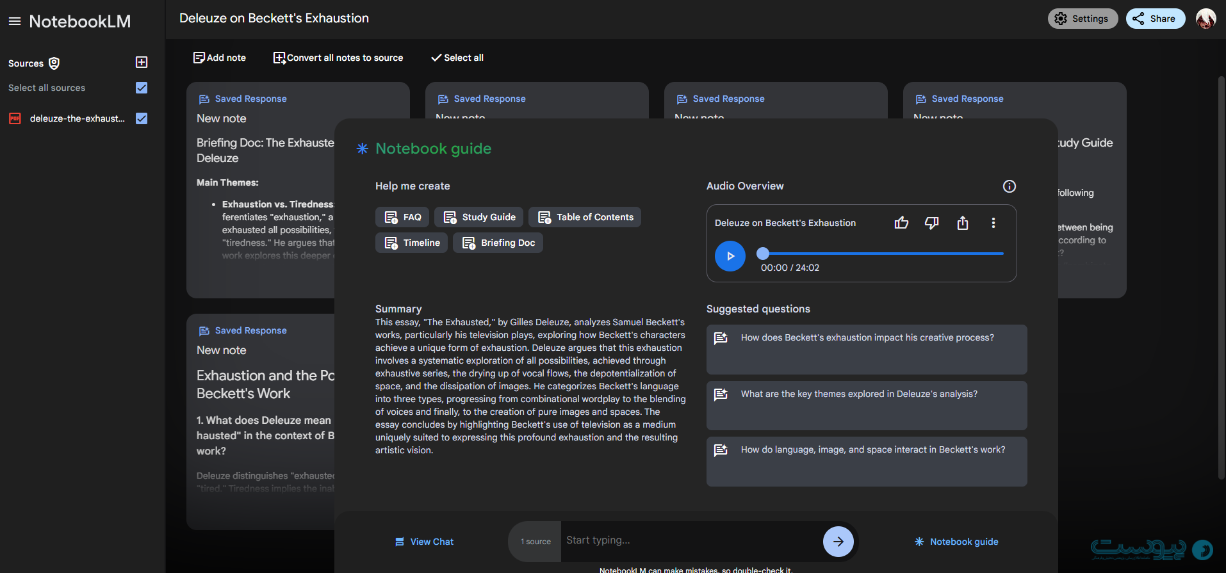Generate a Table of Contents
1226x573 pixels.
tap(585, 217)
